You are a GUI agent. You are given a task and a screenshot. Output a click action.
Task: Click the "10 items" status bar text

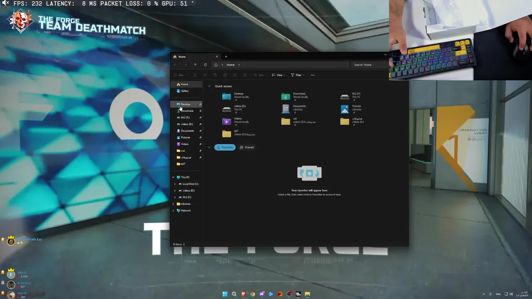click(177, 245)
